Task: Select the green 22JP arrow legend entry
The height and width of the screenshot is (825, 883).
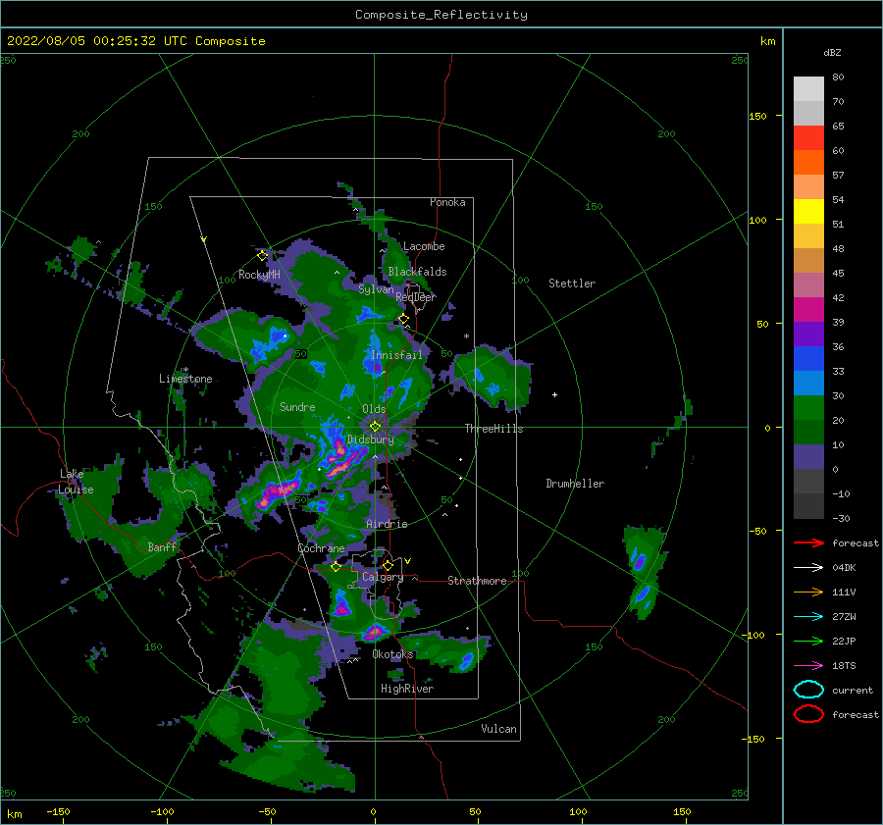Action: coord(808,641)
